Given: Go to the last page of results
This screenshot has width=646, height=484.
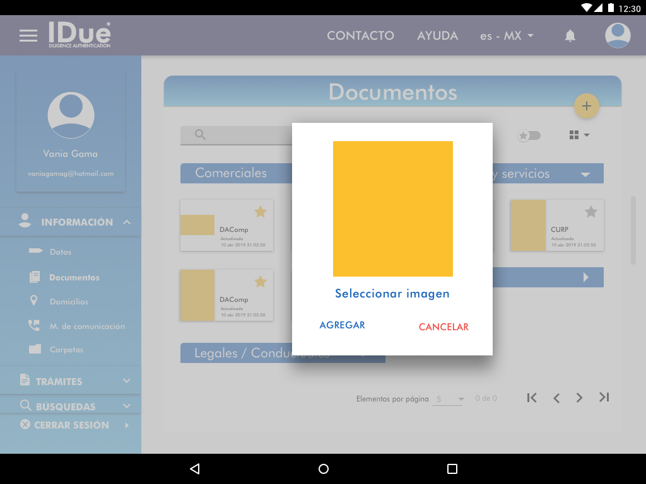Looking at the screenshot, I should [604, 398].
